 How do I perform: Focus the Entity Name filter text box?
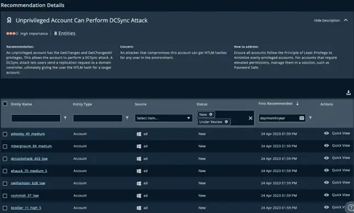36,118
